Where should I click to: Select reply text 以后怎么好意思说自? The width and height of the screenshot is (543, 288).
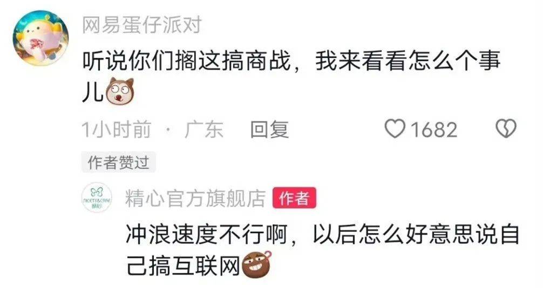(416, 235)
